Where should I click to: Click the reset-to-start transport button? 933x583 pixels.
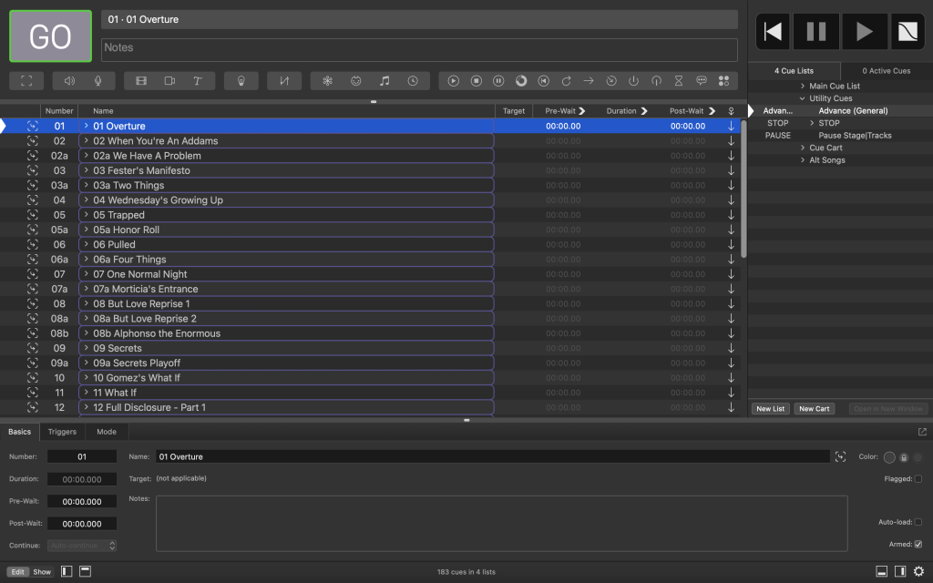click(x=773, y=32)
